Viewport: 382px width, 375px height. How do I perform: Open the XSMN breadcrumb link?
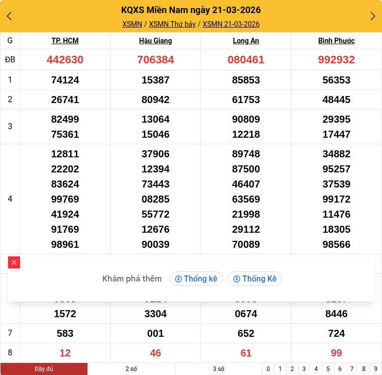[x=132, y=24]
